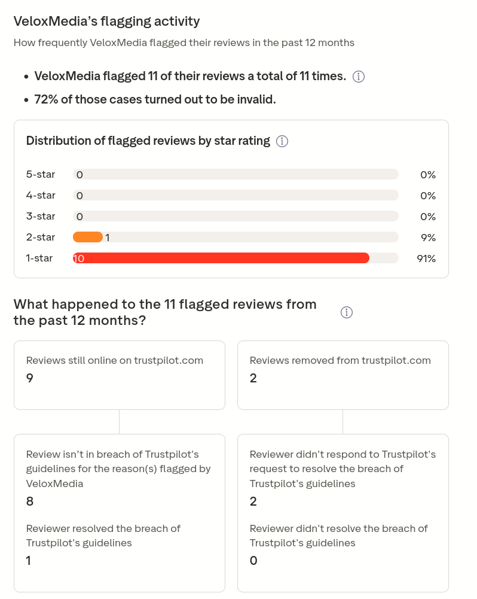Select the orange 2-star bar
Screen dimensions: 477x599
(88, 237)
